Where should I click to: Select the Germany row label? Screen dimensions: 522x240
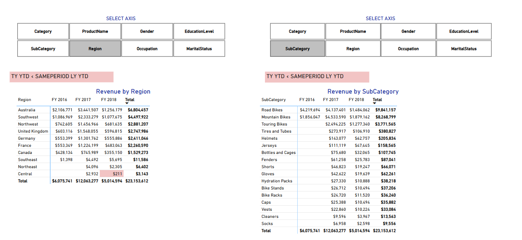coord(26,138)
